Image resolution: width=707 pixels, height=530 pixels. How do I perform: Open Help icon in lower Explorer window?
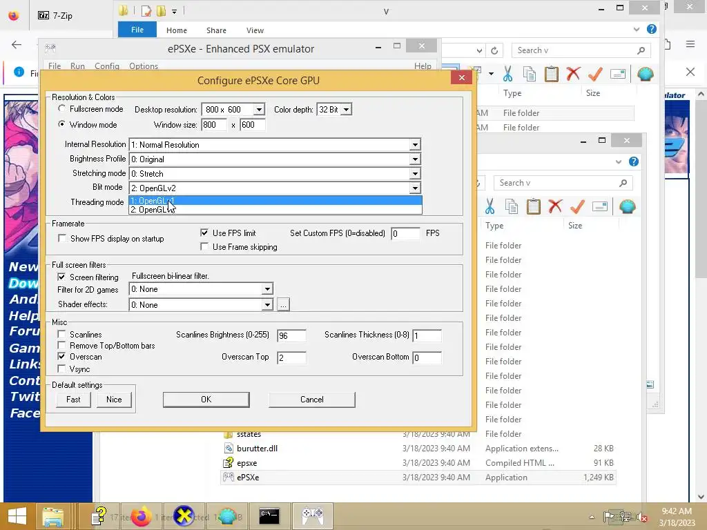pos(634,161)
